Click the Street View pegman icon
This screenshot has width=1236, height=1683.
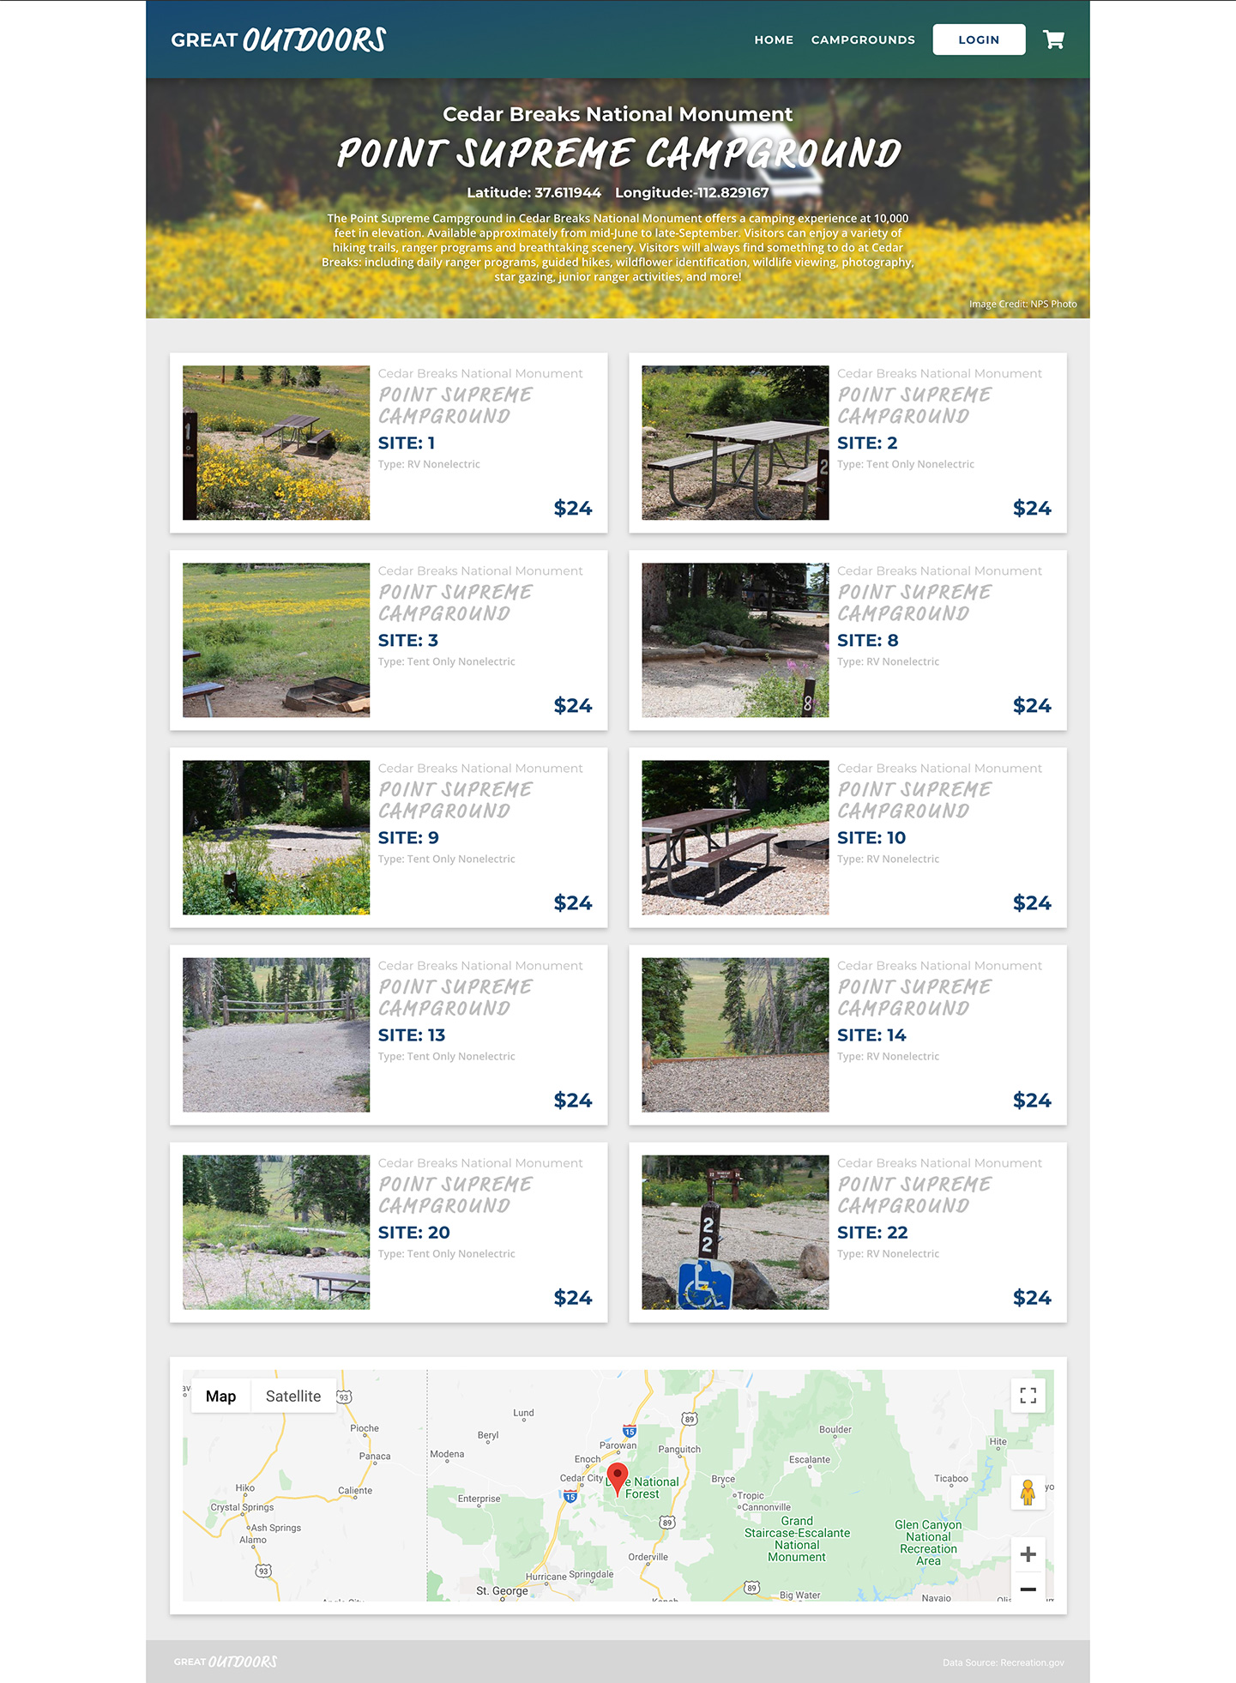tap(1028, 1493)
